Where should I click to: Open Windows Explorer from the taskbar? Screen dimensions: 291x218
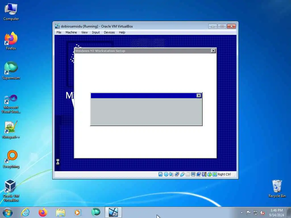(61, 212)
